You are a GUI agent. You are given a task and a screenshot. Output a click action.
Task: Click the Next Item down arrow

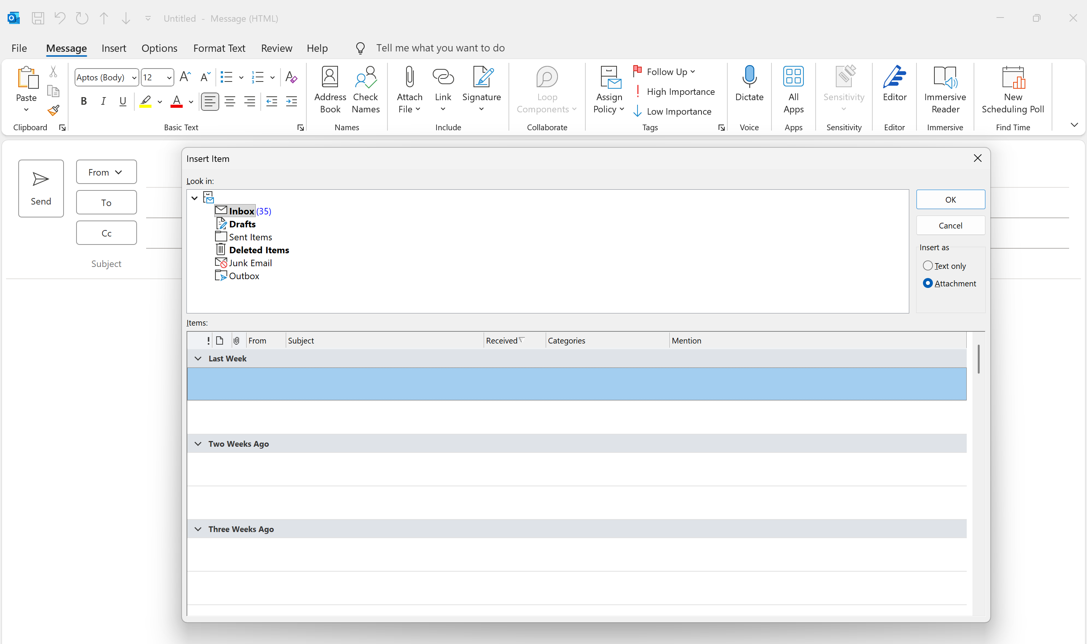pyautogui.click(x=126, y=18)
